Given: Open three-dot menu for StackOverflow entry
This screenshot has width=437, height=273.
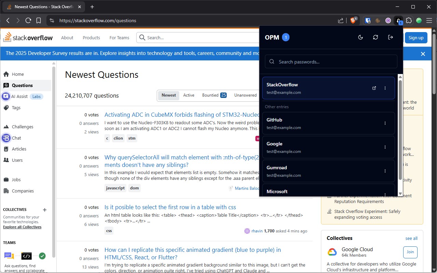Looking at the screenshot, I should (x=385, y=88).
